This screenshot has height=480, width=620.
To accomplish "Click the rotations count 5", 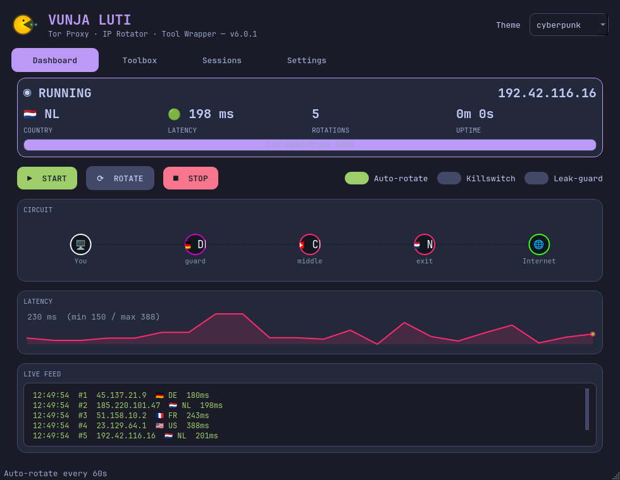I will 316,114.
